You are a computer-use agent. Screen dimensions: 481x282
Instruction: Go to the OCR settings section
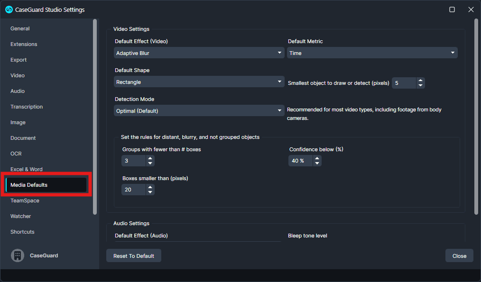[16, 154]
